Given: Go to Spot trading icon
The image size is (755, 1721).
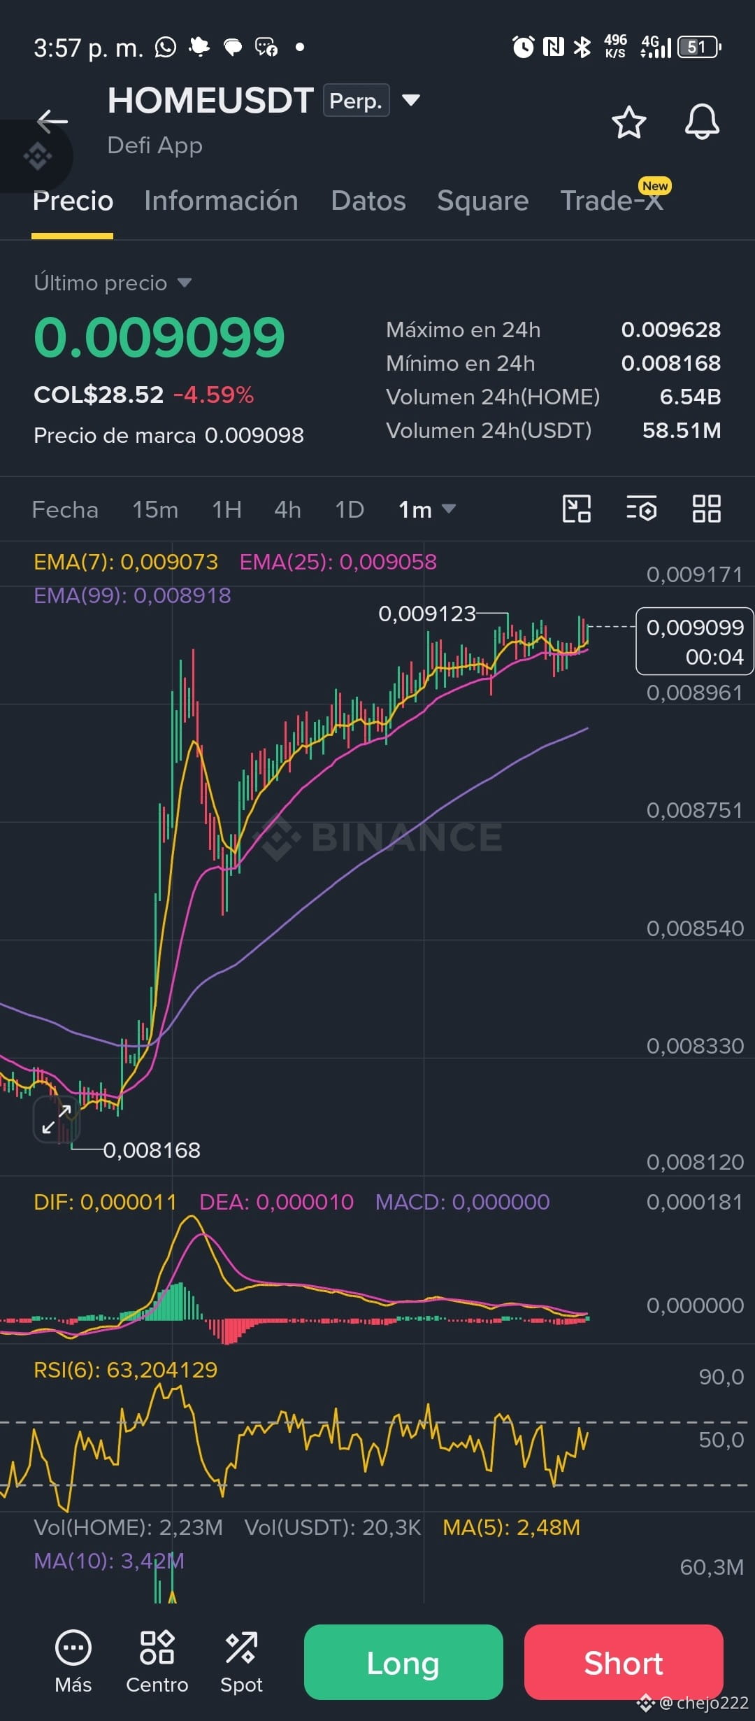Looking at the screenshot, I should [241, 1648].
